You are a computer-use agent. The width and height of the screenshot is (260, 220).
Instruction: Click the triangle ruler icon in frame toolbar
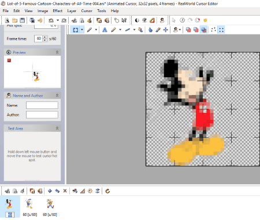[83, 191]
